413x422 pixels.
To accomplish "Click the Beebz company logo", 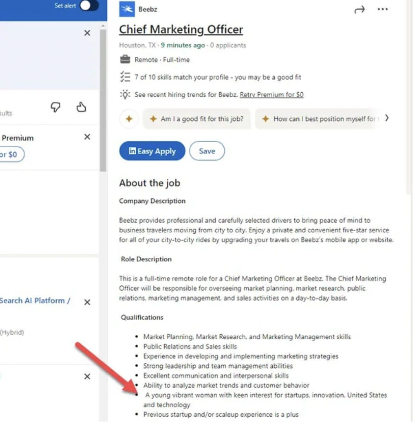I will pyautogui.click(x=127, y=9).
